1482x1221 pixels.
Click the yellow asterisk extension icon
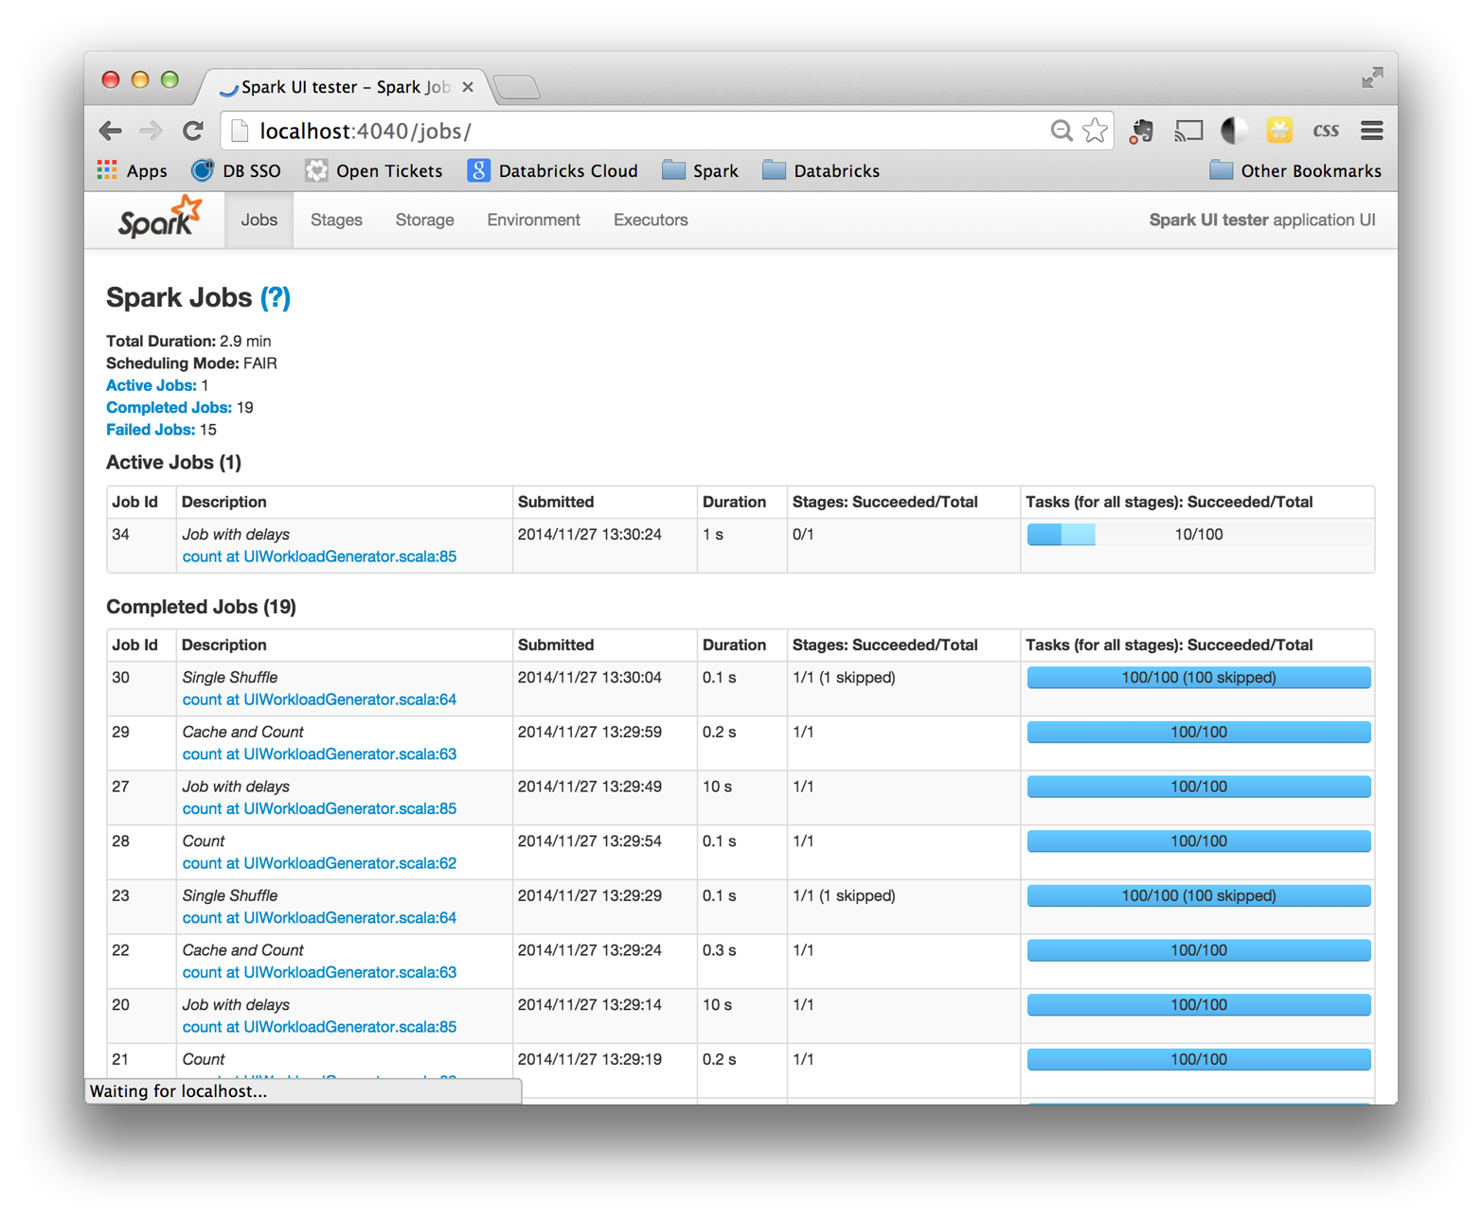click(1279, 131)
